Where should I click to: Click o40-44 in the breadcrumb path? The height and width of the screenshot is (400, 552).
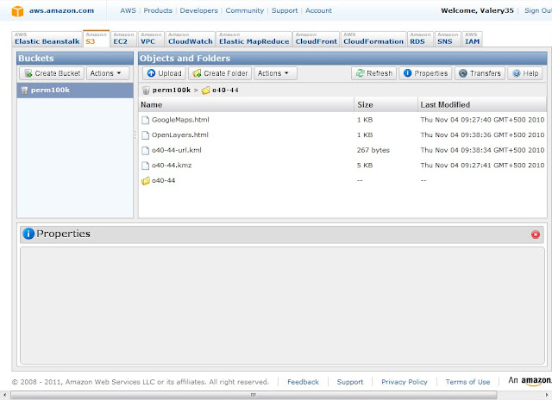click(x=225, y=90)
